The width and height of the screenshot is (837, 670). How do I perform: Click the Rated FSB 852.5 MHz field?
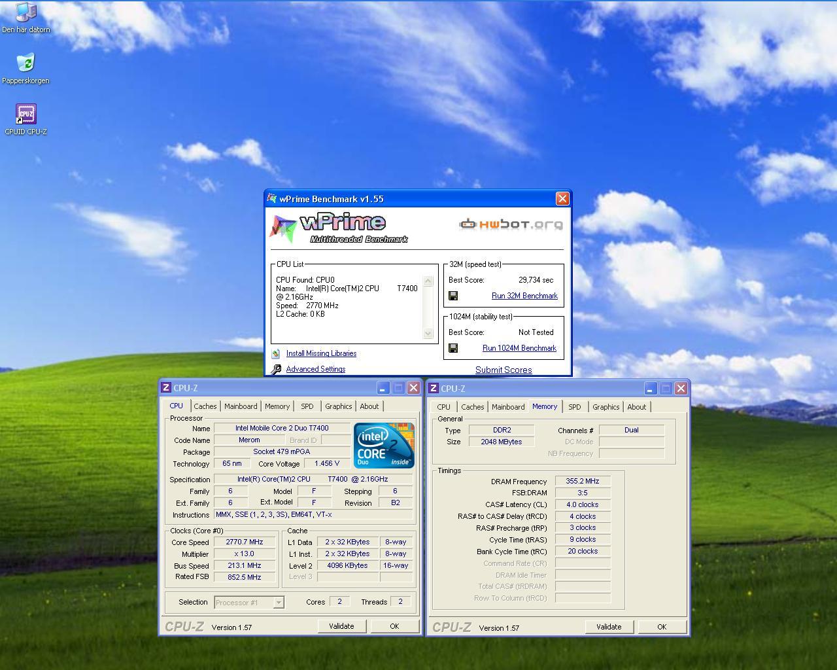[245, 577]
